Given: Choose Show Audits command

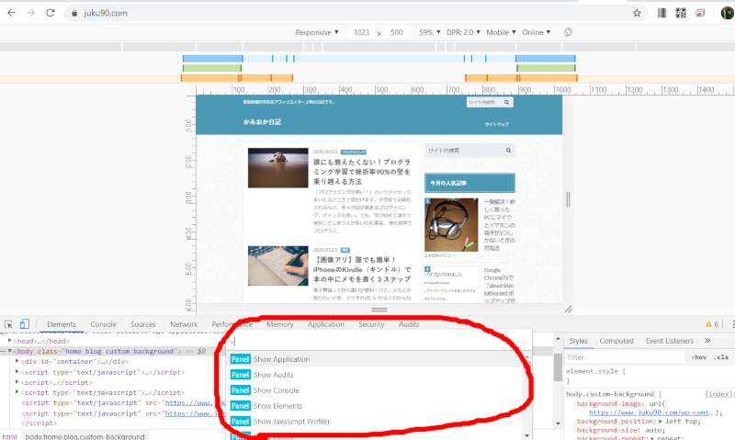Looking at the screenshot, I should coord(376,375).
